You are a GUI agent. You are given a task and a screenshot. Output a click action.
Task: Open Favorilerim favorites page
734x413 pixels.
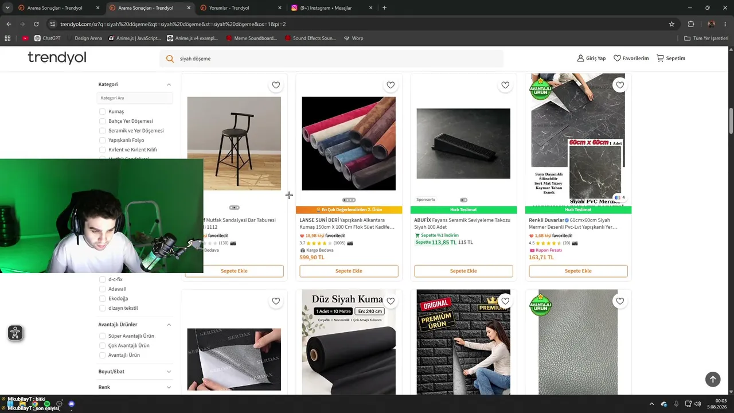coord(631,58)
